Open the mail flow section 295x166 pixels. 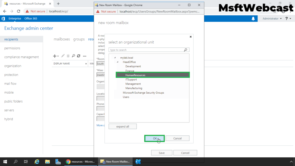point(10,84)
